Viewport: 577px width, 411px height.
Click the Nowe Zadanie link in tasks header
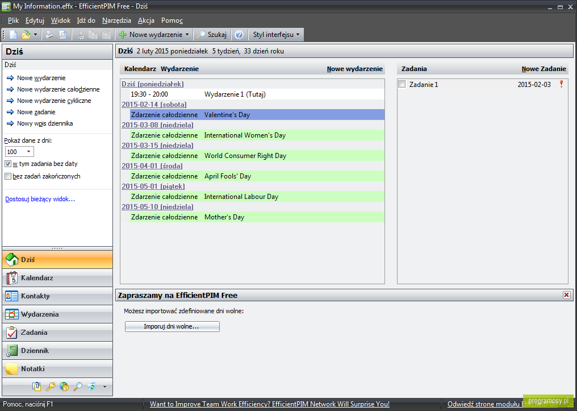click(x=544, y=69)
